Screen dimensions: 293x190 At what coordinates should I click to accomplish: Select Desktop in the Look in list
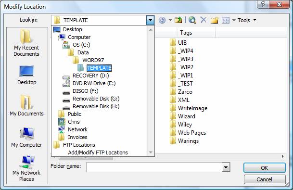pyautogui.click(x=67, y=29)
